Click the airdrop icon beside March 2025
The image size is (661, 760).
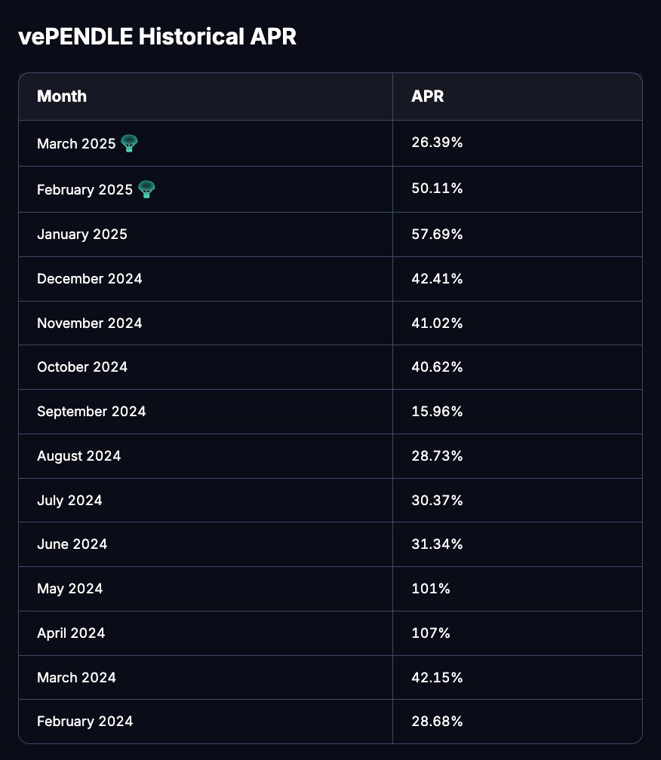pyautogui.click(x=129, y=143)
